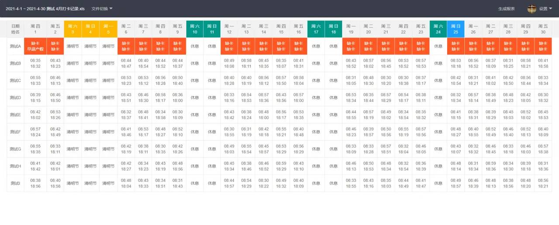Click 测试H's 清明节 cell on day 5
This screenshot has width=559, height=225.
pos(108,166)
